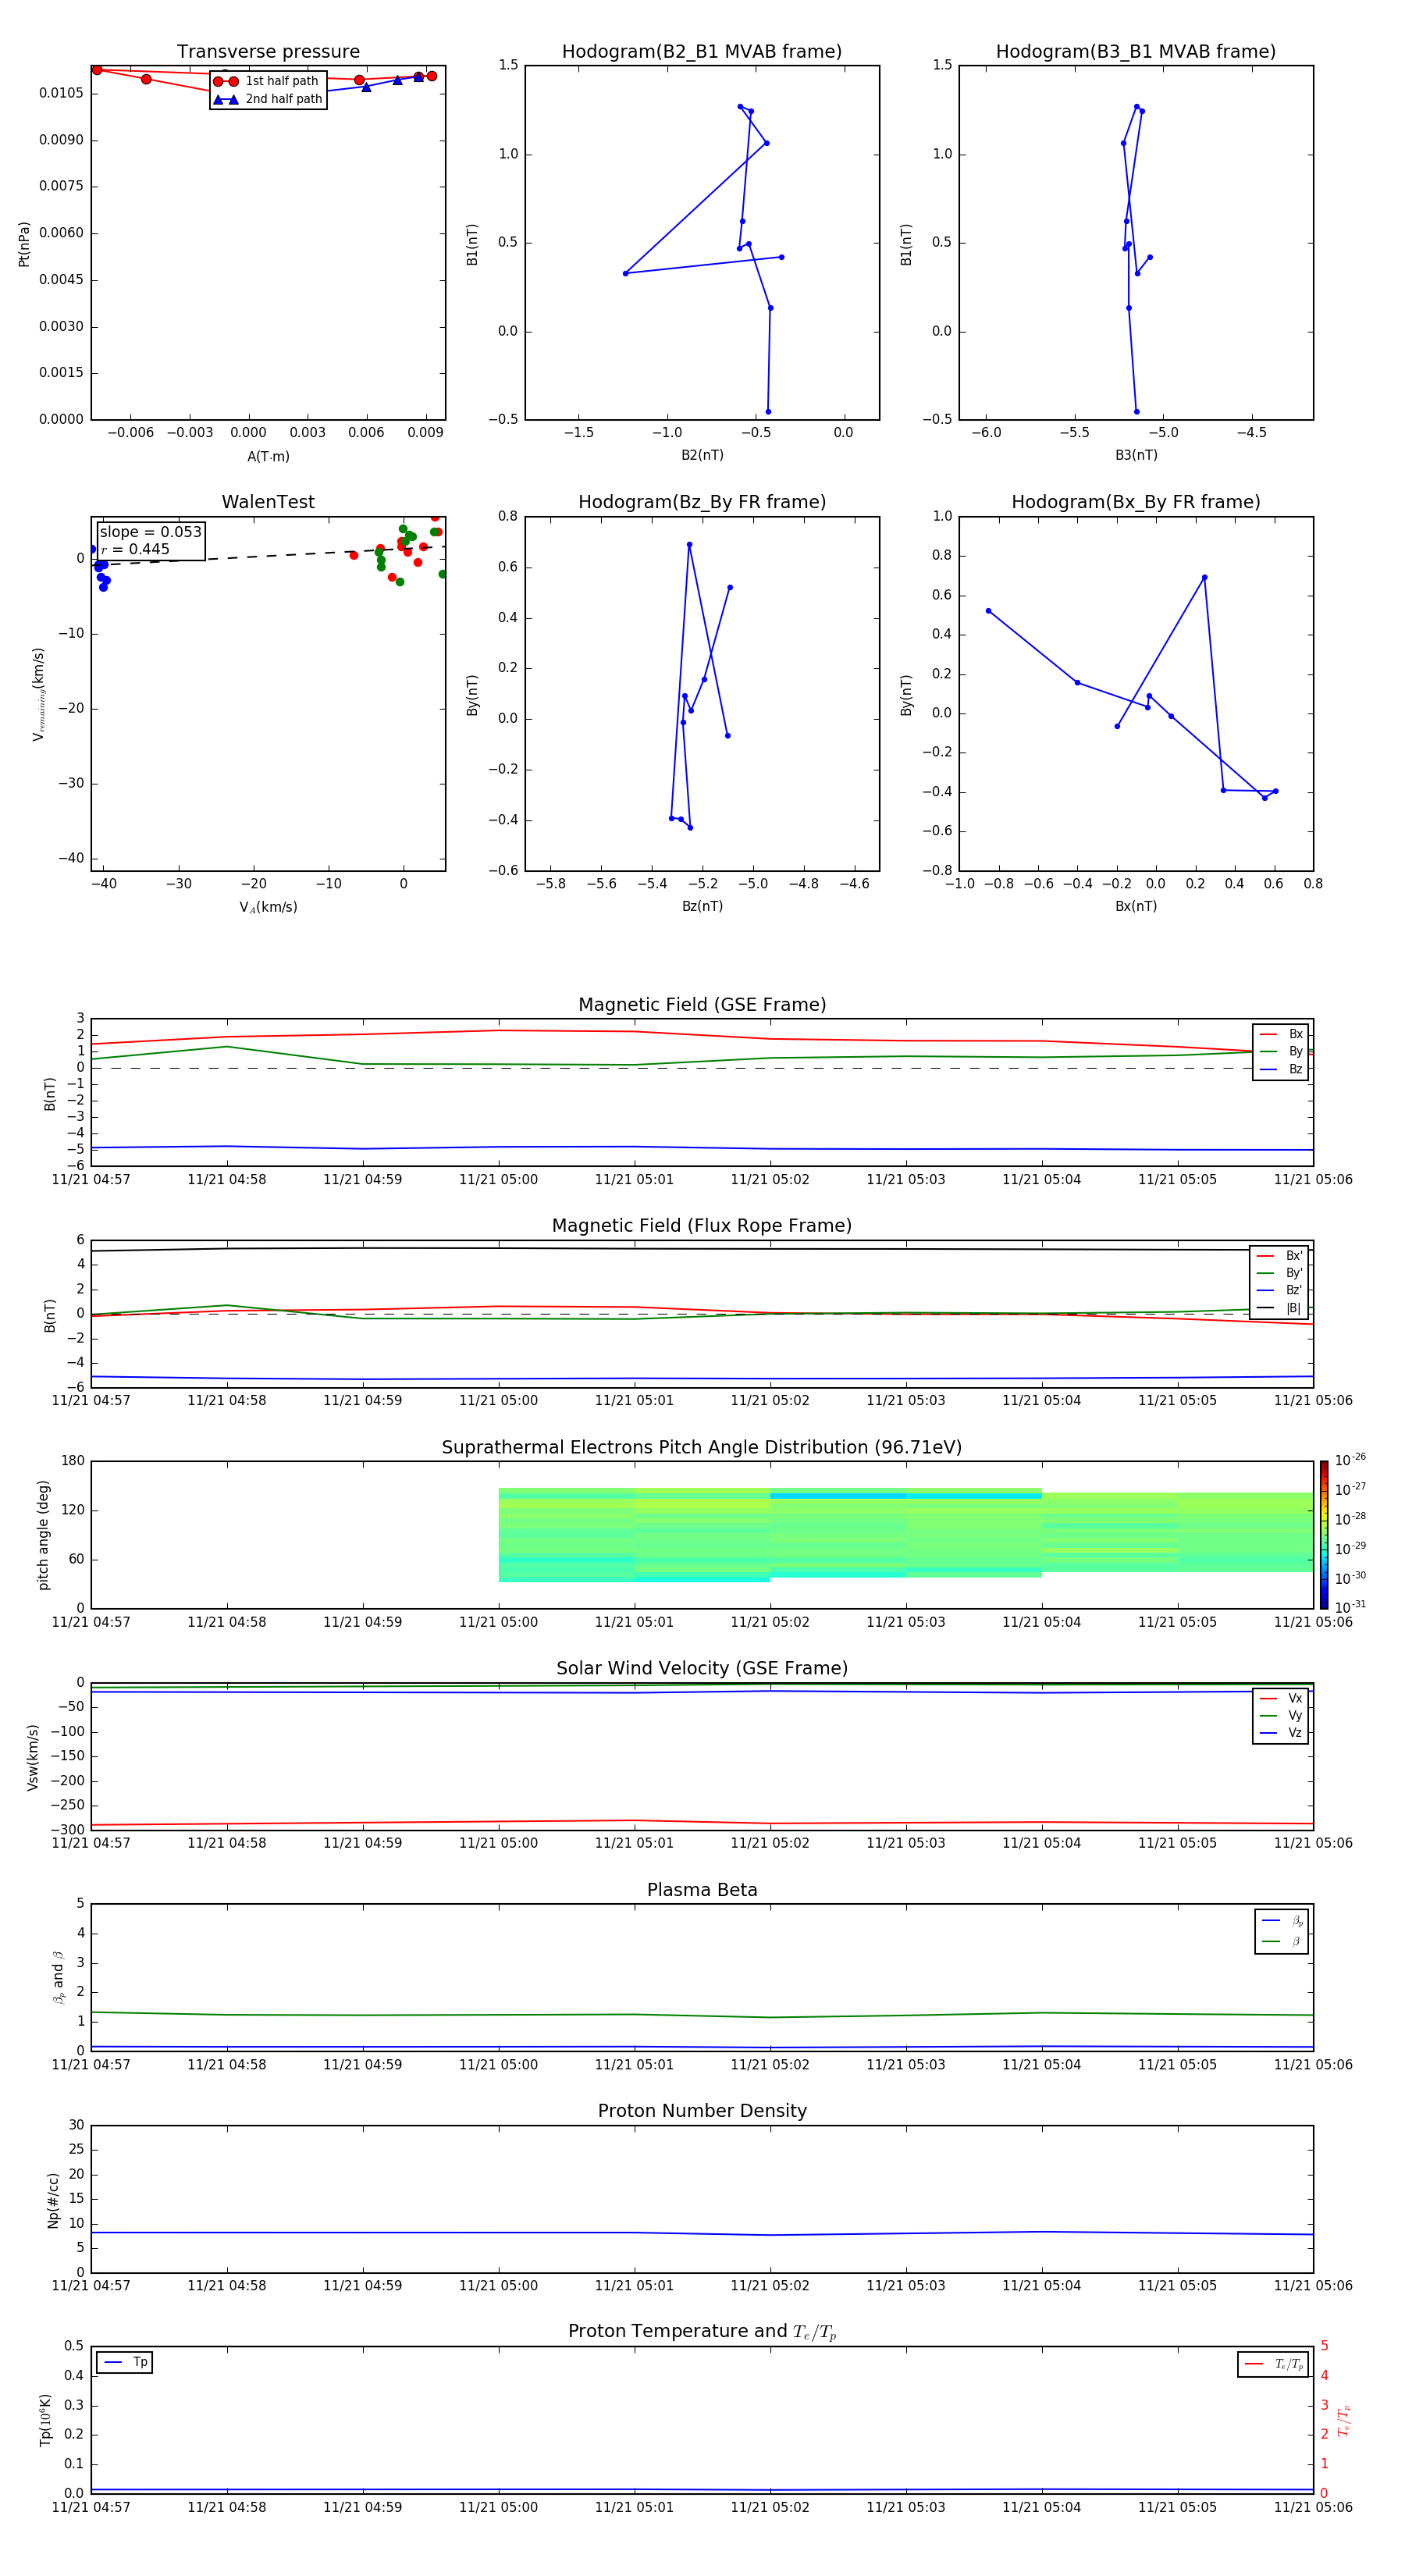Click the 'Bx' entry in GSE magnetic field legend

pyautogui.click(x=1281, y=1034)
